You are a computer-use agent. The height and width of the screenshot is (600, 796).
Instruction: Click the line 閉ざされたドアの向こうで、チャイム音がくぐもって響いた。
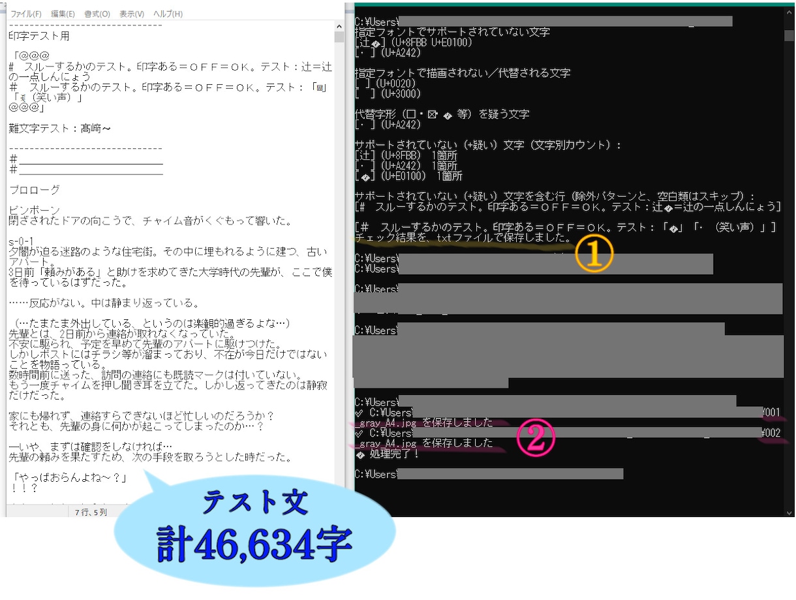(151, 221)
